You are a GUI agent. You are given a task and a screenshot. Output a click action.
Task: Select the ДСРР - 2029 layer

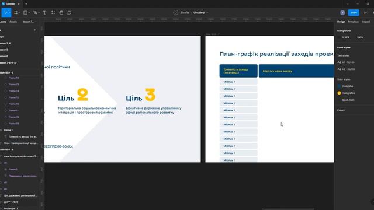[11, 202]
